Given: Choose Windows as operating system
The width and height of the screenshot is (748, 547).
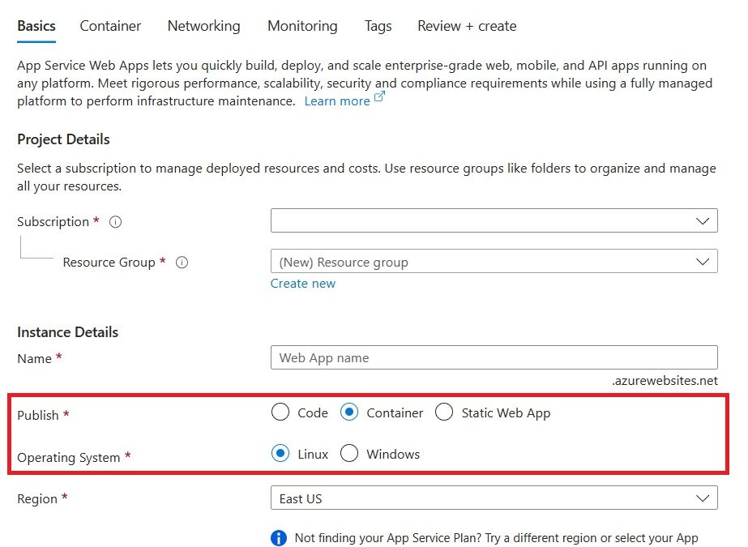Looking at the screenshot, I should pyautogui.click(x=349, y=453).
